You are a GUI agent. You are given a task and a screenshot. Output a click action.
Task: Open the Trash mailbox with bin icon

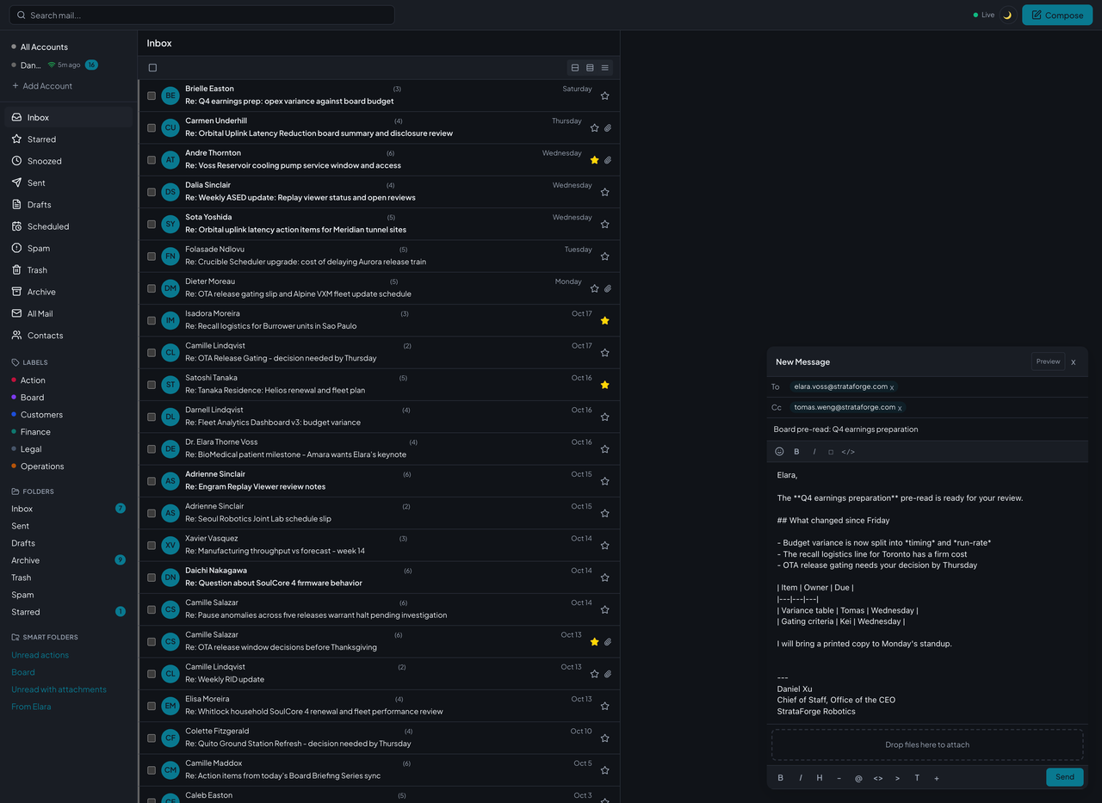69,270
